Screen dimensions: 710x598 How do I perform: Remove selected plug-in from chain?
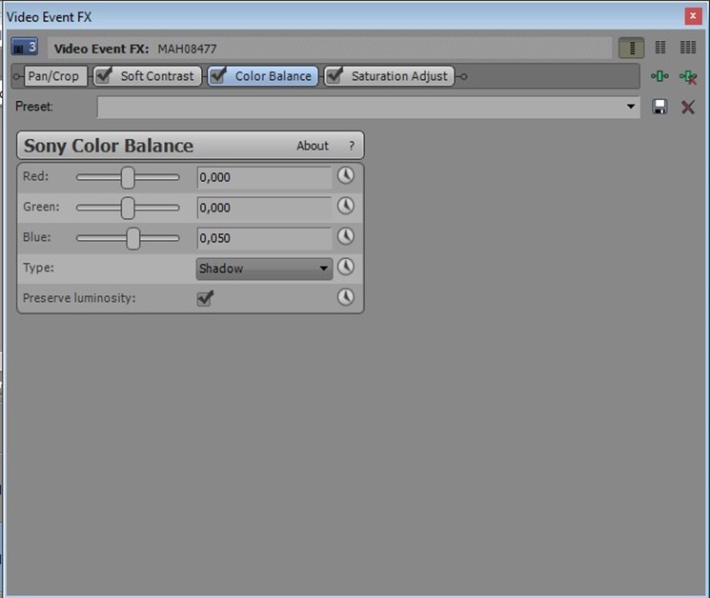(688, 77)
